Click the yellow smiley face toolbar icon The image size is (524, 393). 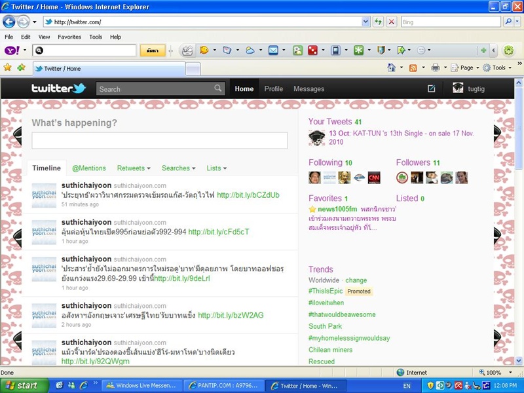point(204,50)
